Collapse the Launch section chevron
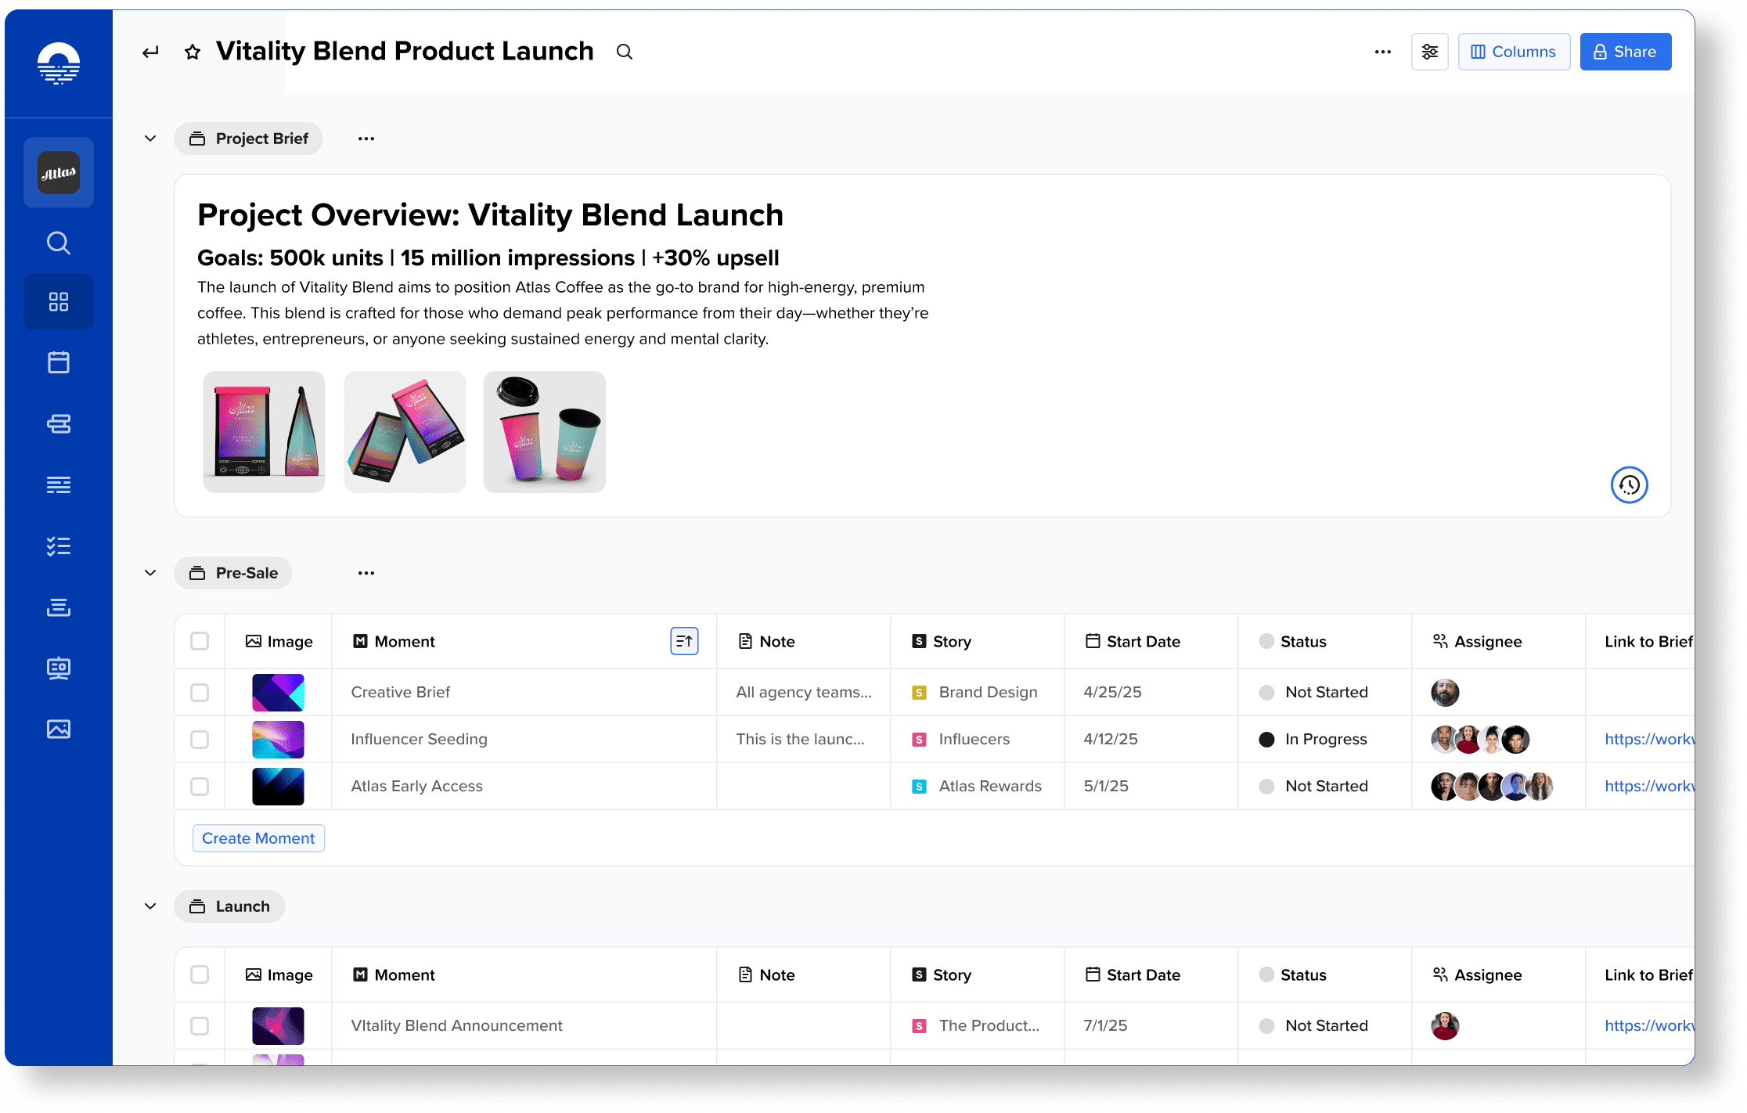 pos(150,906)
